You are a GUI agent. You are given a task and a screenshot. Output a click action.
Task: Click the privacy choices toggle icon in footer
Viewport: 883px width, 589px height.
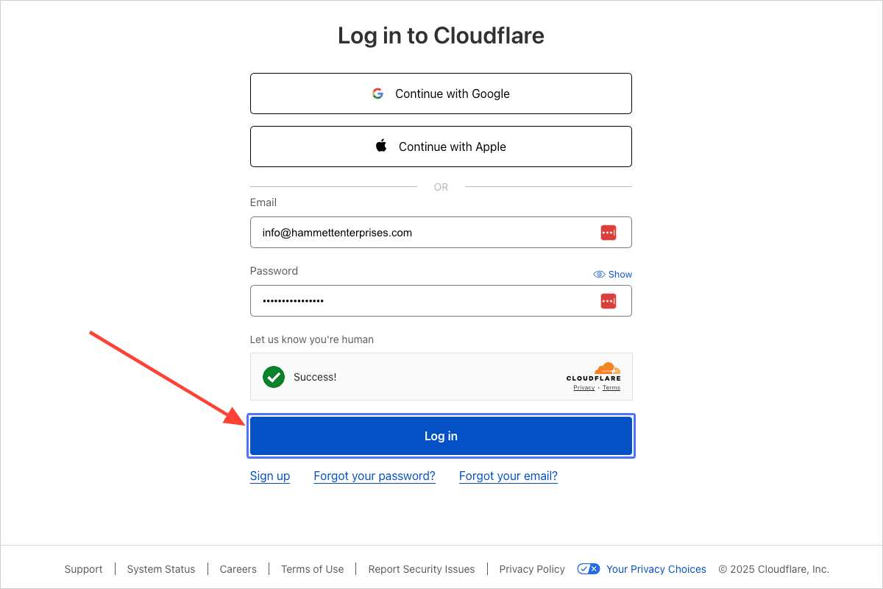tap(589, 569)
